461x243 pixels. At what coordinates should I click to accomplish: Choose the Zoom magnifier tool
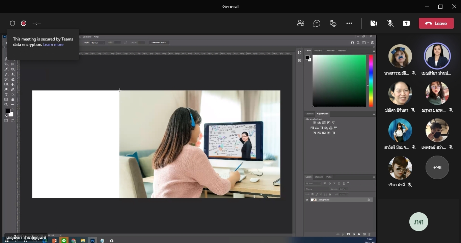coord(6,105)
